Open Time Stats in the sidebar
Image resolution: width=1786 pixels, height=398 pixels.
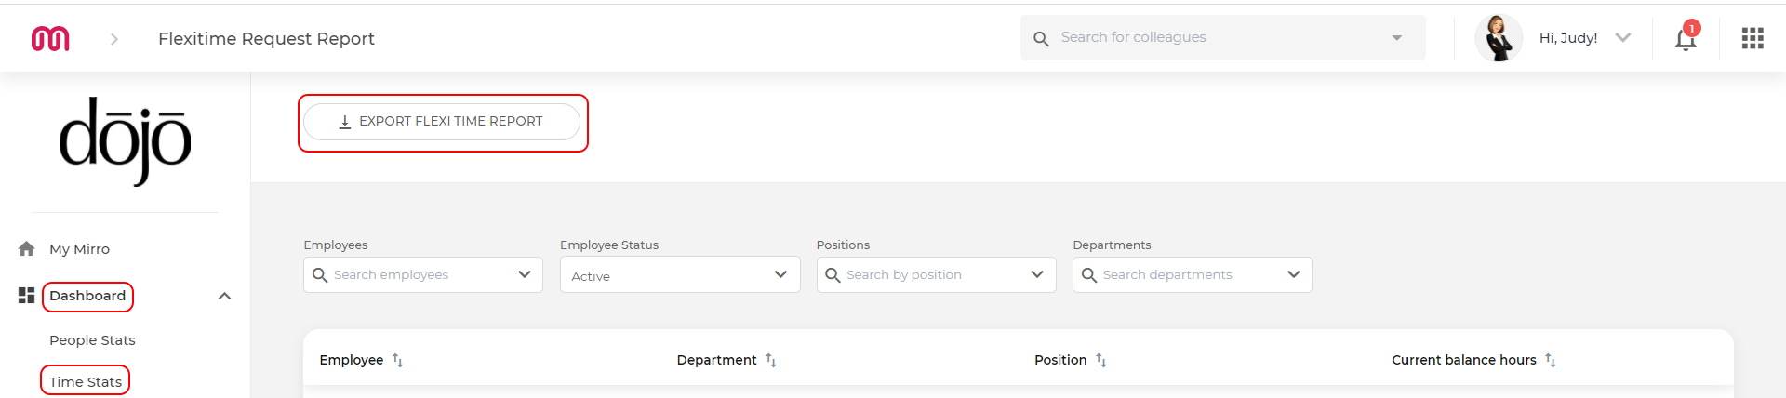point(86,381)
